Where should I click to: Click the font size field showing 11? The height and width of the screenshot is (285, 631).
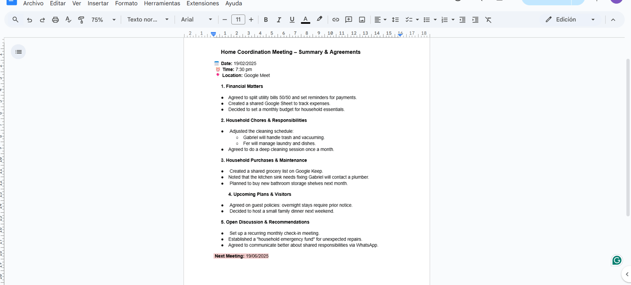pyautogui.click(x=238, y=20)
